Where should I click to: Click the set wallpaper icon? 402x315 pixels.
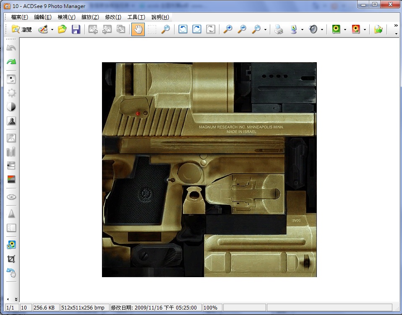click(294, 29)
